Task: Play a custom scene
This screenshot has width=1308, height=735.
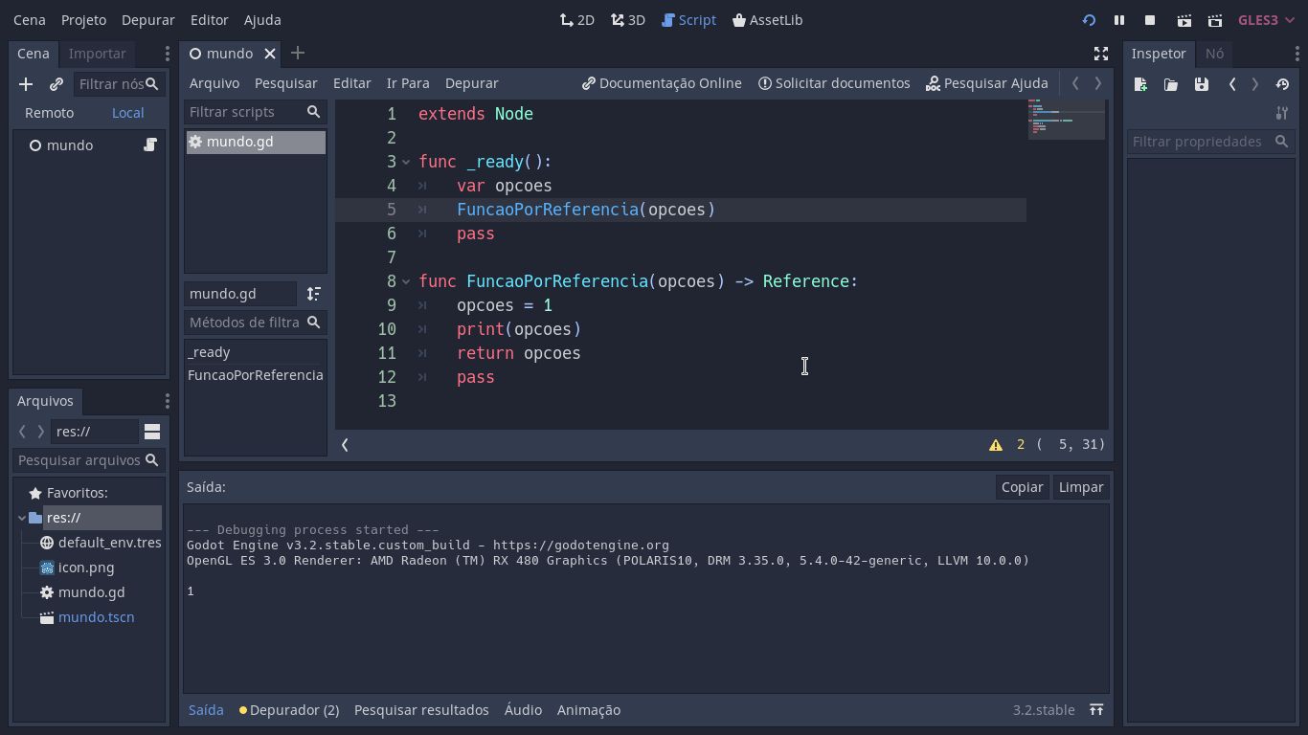Action: point(1215,20)
